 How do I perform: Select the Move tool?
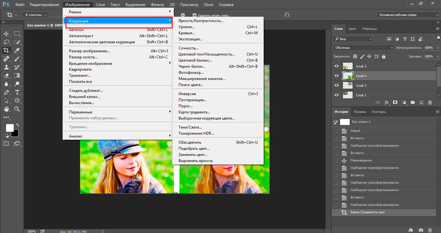[6, 34]
